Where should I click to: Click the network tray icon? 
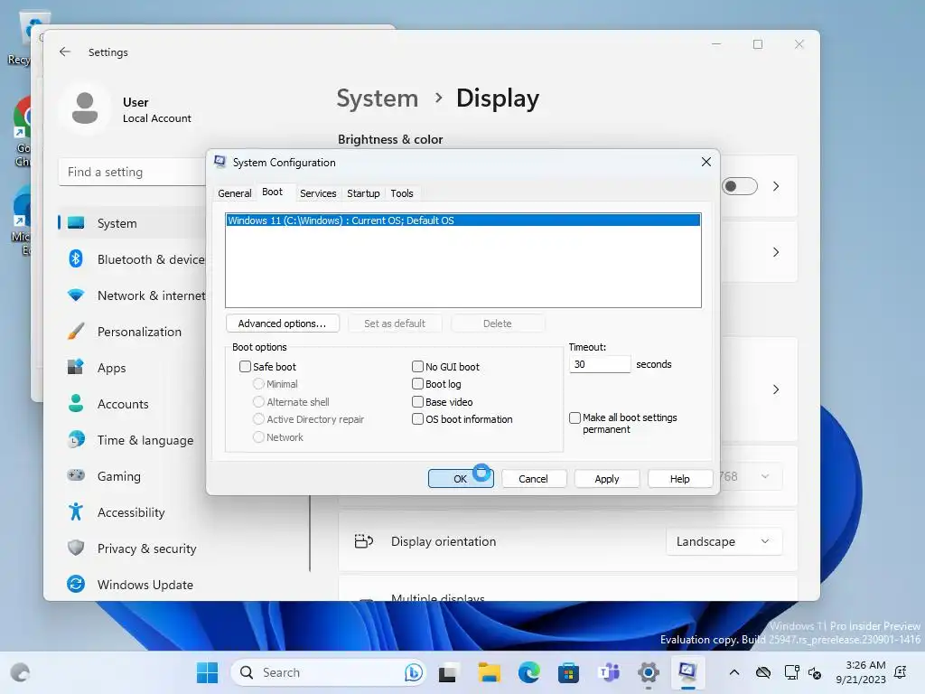pyautogui.click(x=791, y=672)
